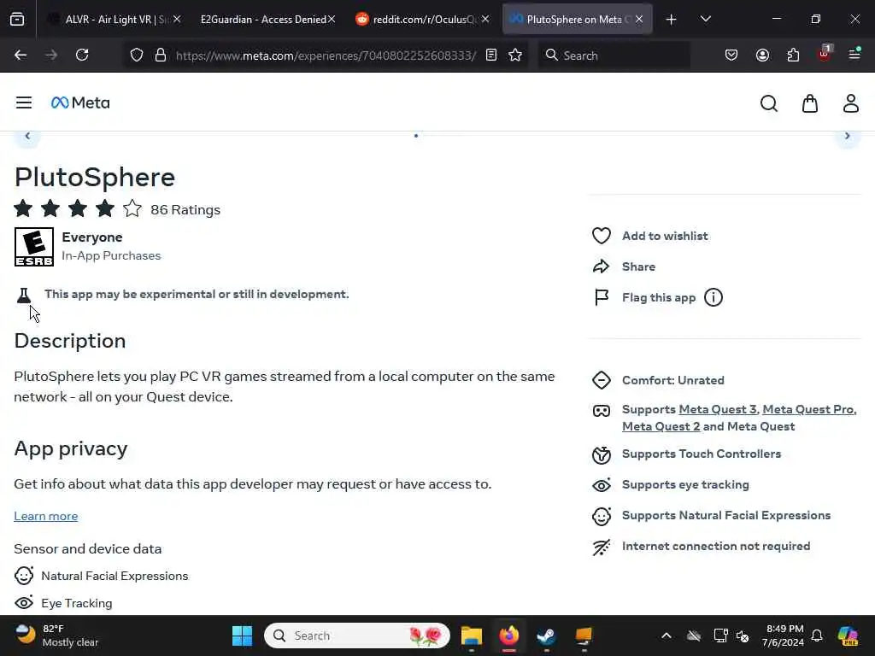Image resolution: width=875 pixels, height=656 pixels.
Task: Open the Firefox application menu
Action: pos(854,54)
